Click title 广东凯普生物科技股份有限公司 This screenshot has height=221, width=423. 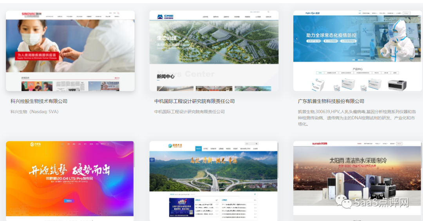331,102
